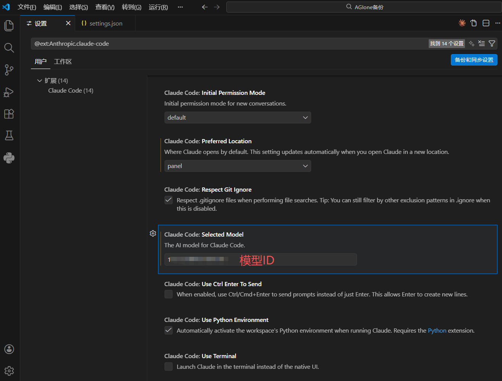Check the Use Terminal checkbox
This screenshot has height=381, width=502.
click(168, 367)
